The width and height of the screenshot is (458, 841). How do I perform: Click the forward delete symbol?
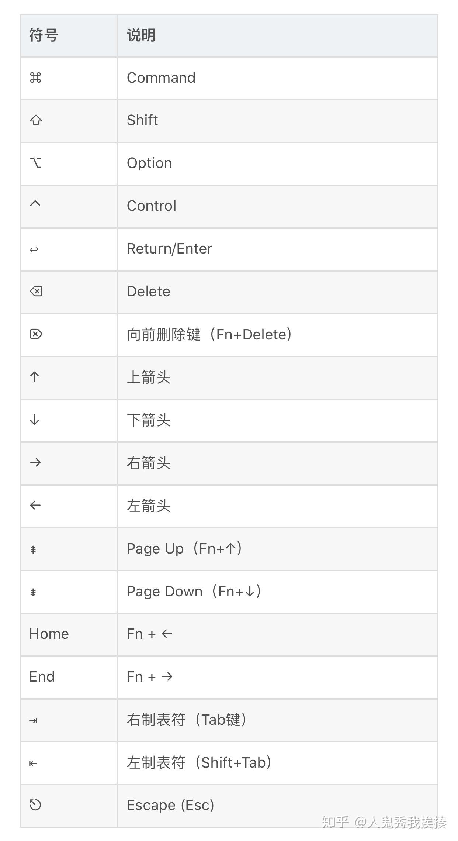tap(36, 334)
